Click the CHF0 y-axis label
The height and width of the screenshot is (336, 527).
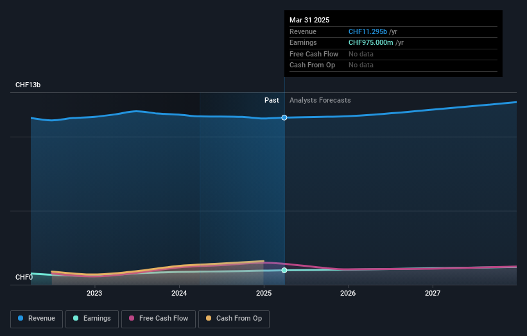click(x=24, y=277)
